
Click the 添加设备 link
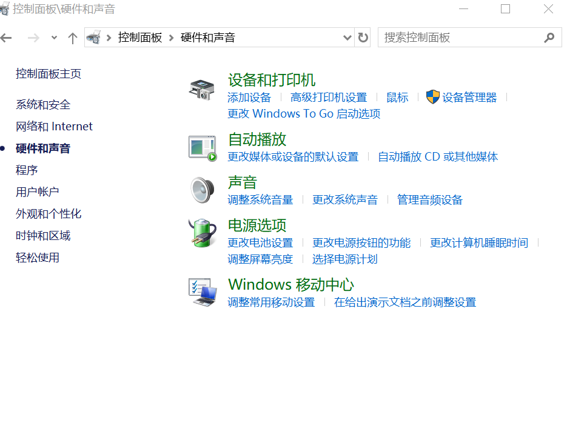coord(249,97)
